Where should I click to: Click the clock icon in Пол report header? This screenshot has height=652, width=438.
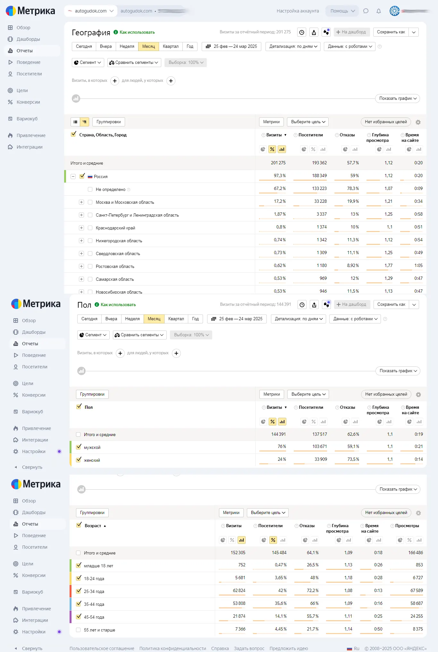pyautogui.click(x=302, y=305)
